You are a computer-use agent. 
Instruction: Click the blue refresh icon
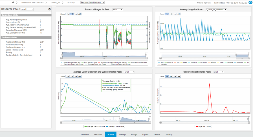(x=250, y=3)
